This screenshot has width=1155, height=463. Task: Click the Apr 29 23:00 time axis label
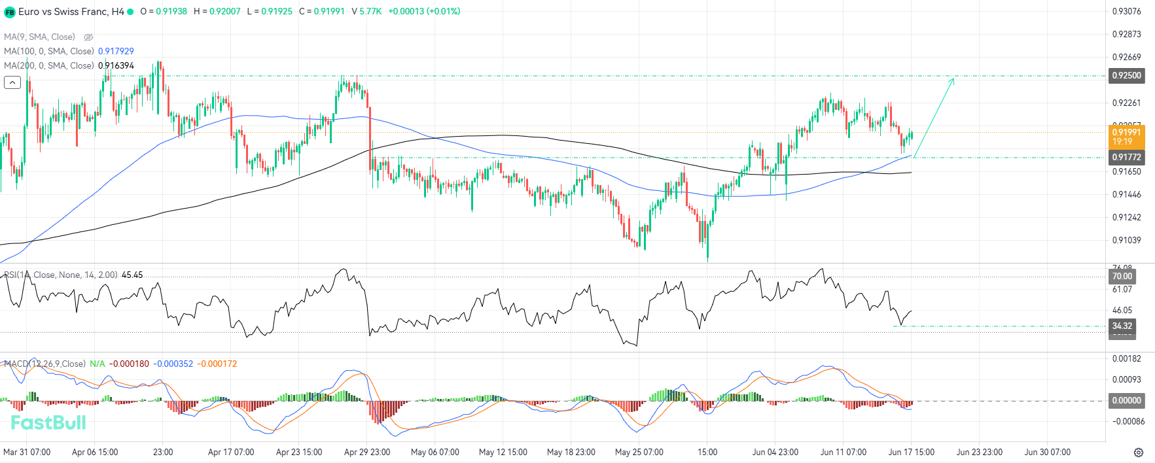pyautogui.click(x=367, y=452)
